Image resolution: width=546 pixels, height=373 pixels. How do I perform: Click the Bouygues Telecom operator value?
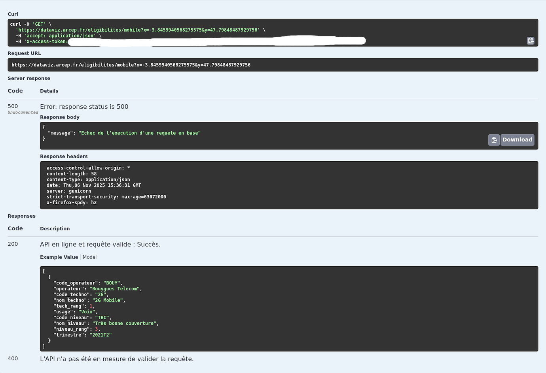click(x=115, y=288)
